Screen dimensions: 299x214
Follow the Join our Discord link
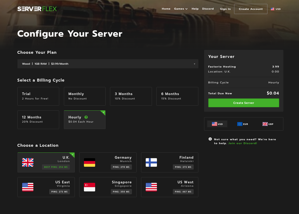[243, 143]
